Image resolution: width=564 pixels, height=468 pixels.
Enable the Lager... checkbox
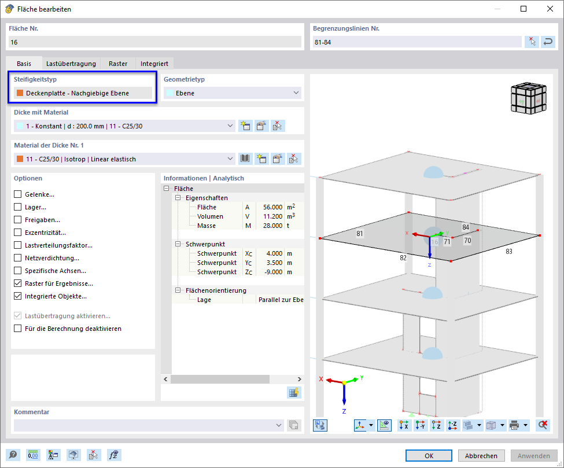(x=17, y=207)
